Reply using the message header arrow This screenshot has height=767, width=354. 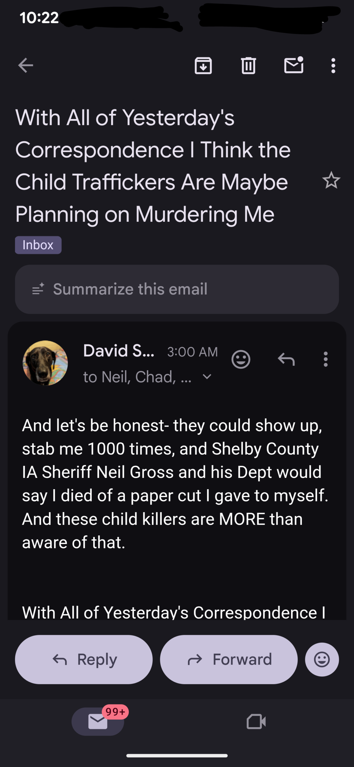tap(286, 359)
